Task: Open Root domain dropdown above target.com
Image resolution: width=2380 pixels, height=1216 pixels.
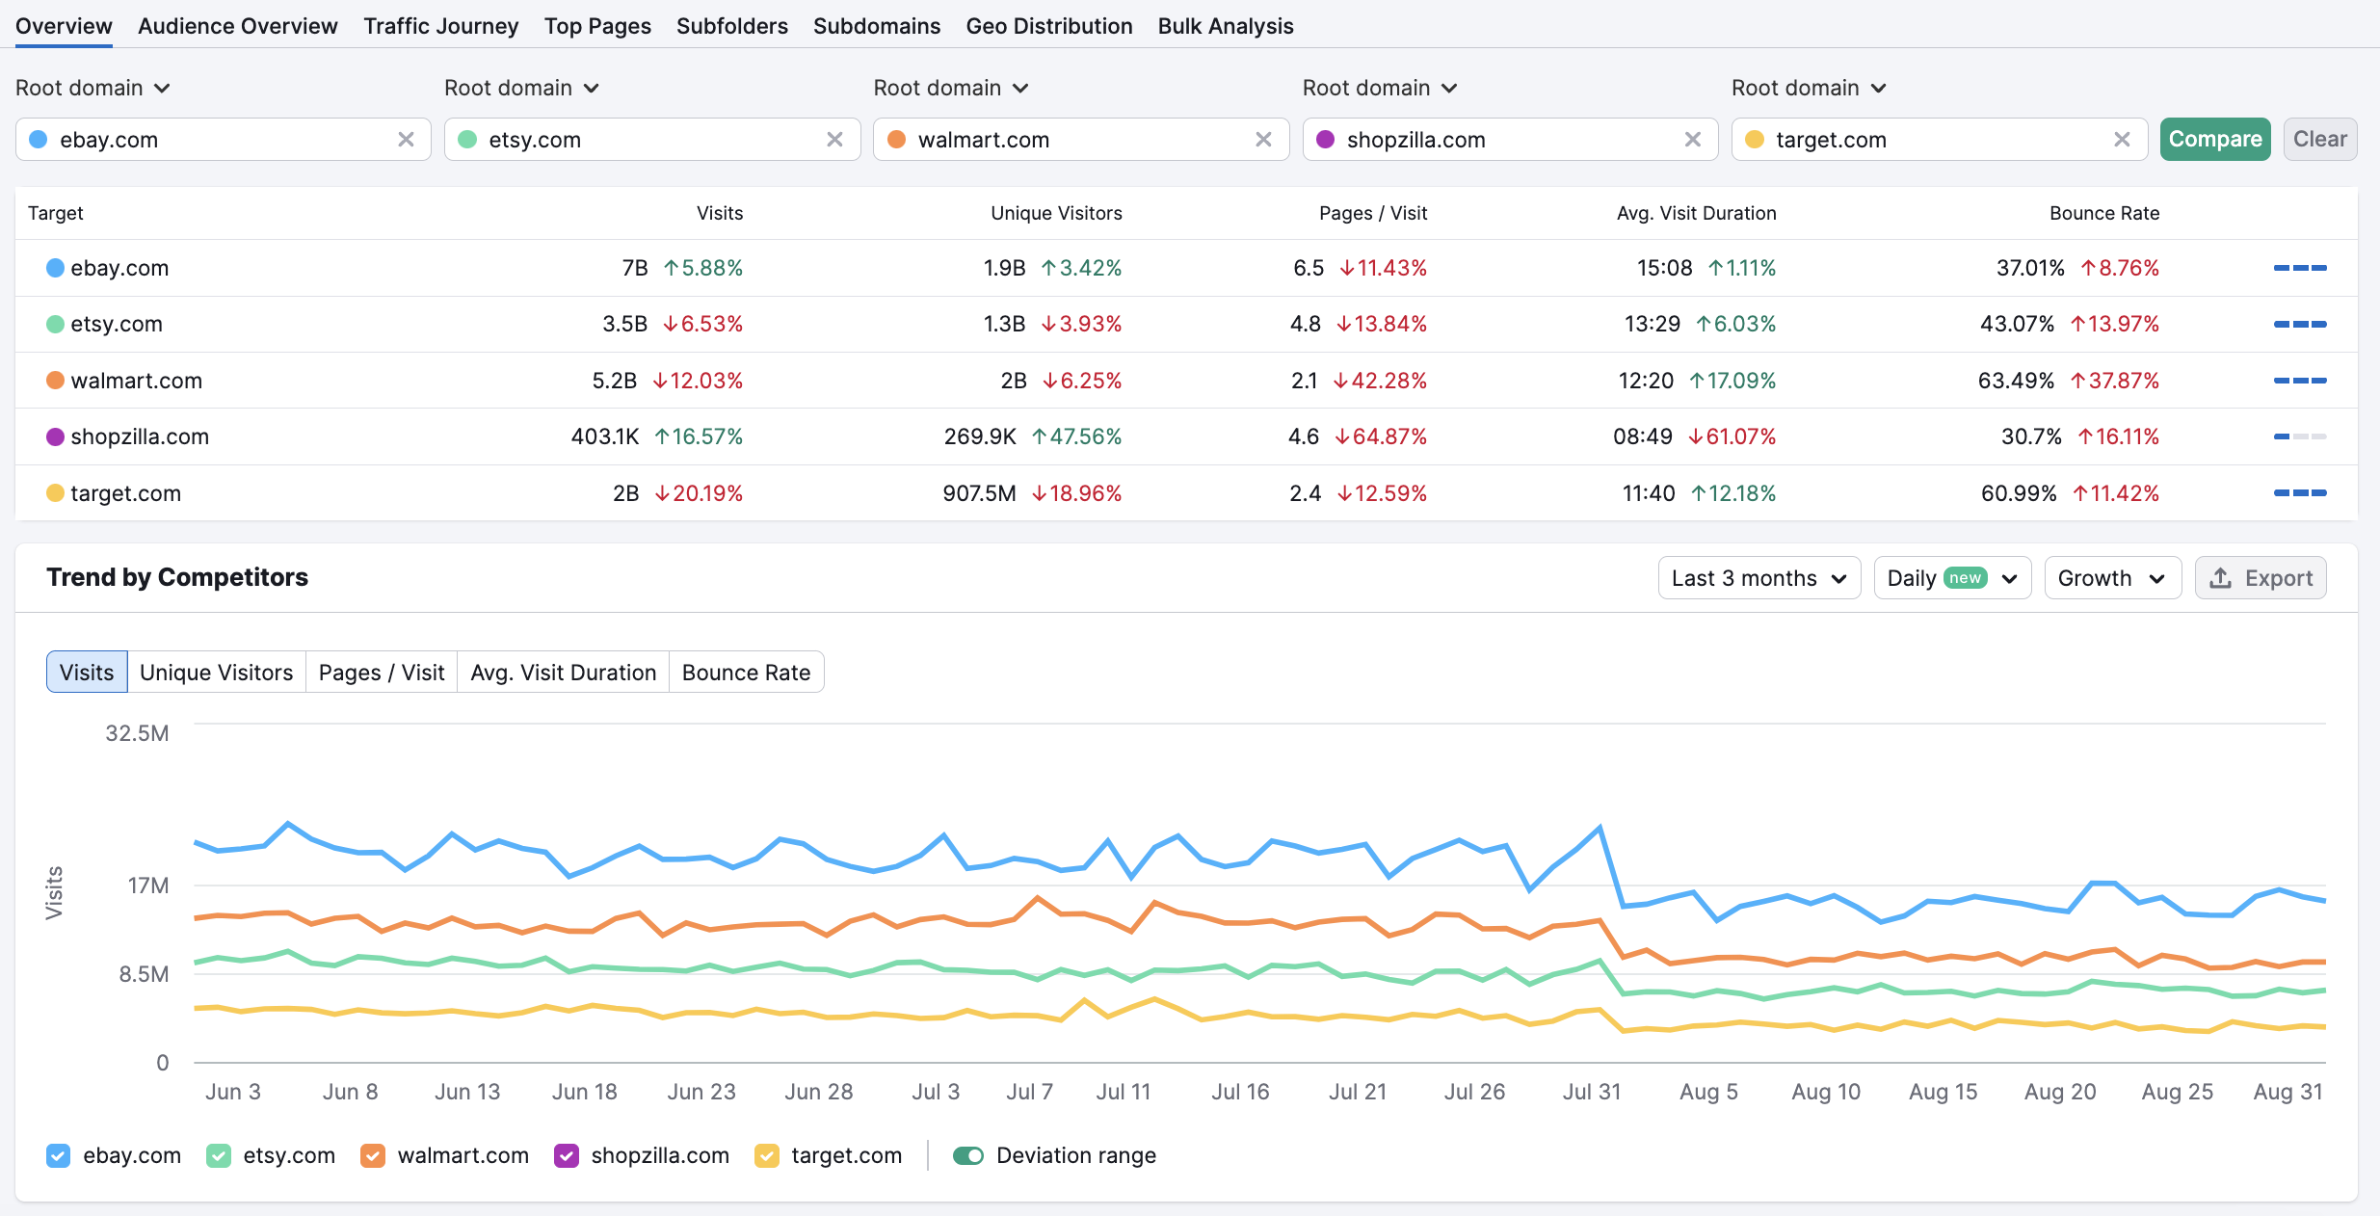Action: 1809,88
